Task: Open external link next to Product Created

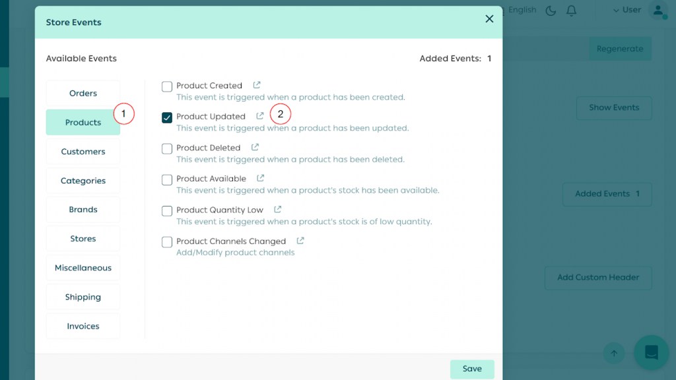Action: [x=257, y=85]
